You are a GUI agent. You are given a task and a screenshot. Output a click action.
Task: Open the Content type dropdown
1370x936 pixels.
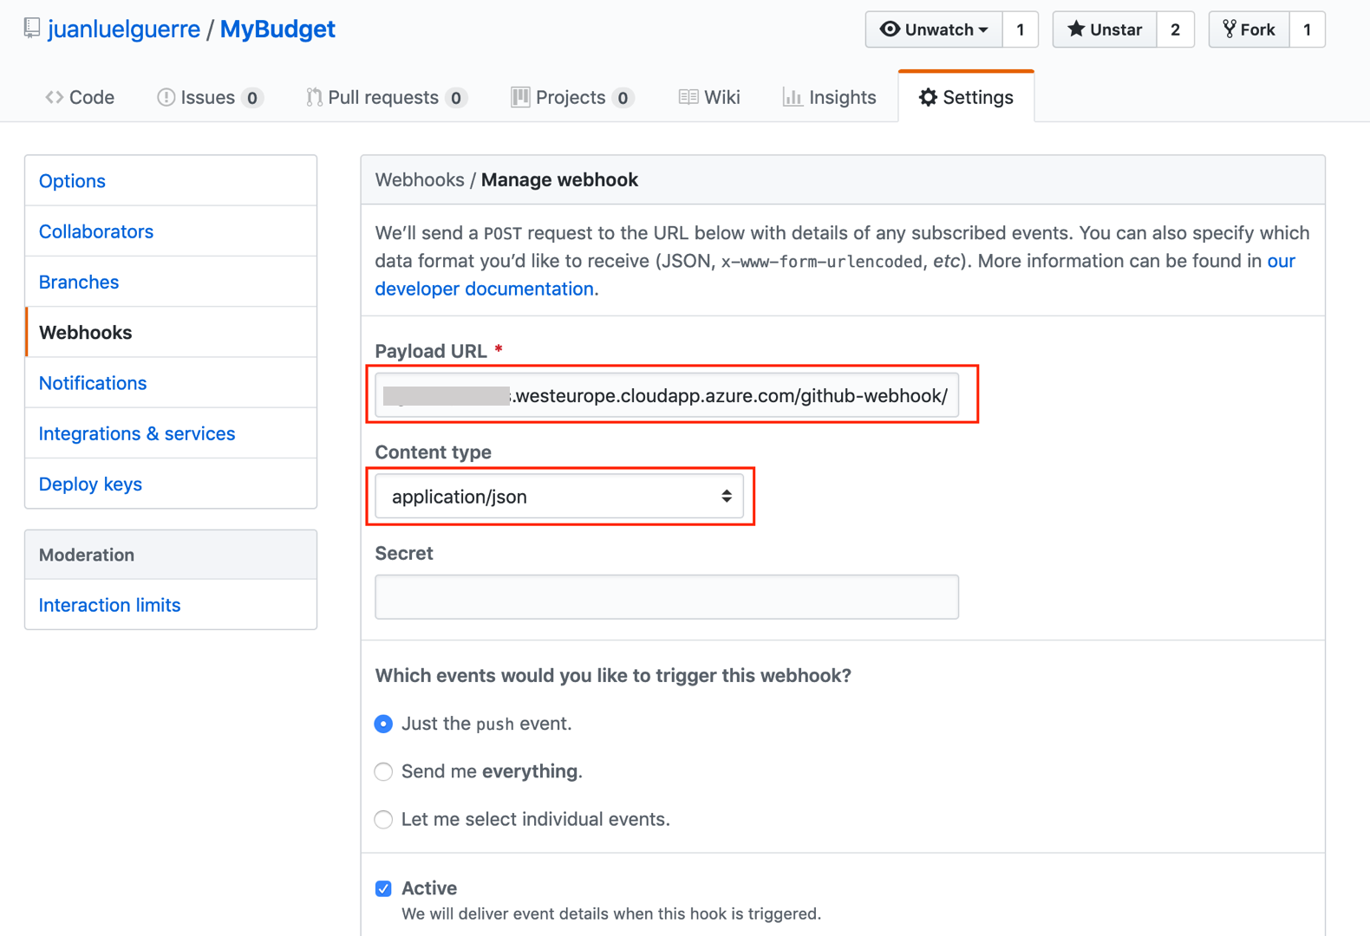(x=559, y=497)
